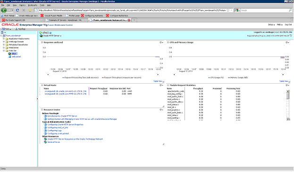Viewport: 294px width, 172px height.
Task: Expand the WebCenter folder
Action: click(x=4, y=47)
